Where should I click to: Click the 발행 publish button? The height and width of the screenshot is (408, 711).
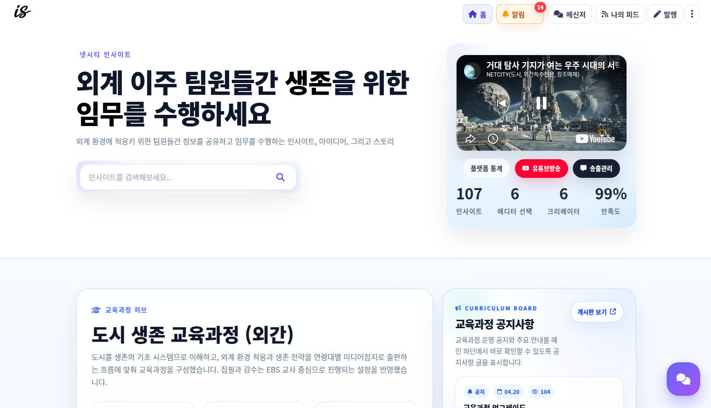[665, 14]
